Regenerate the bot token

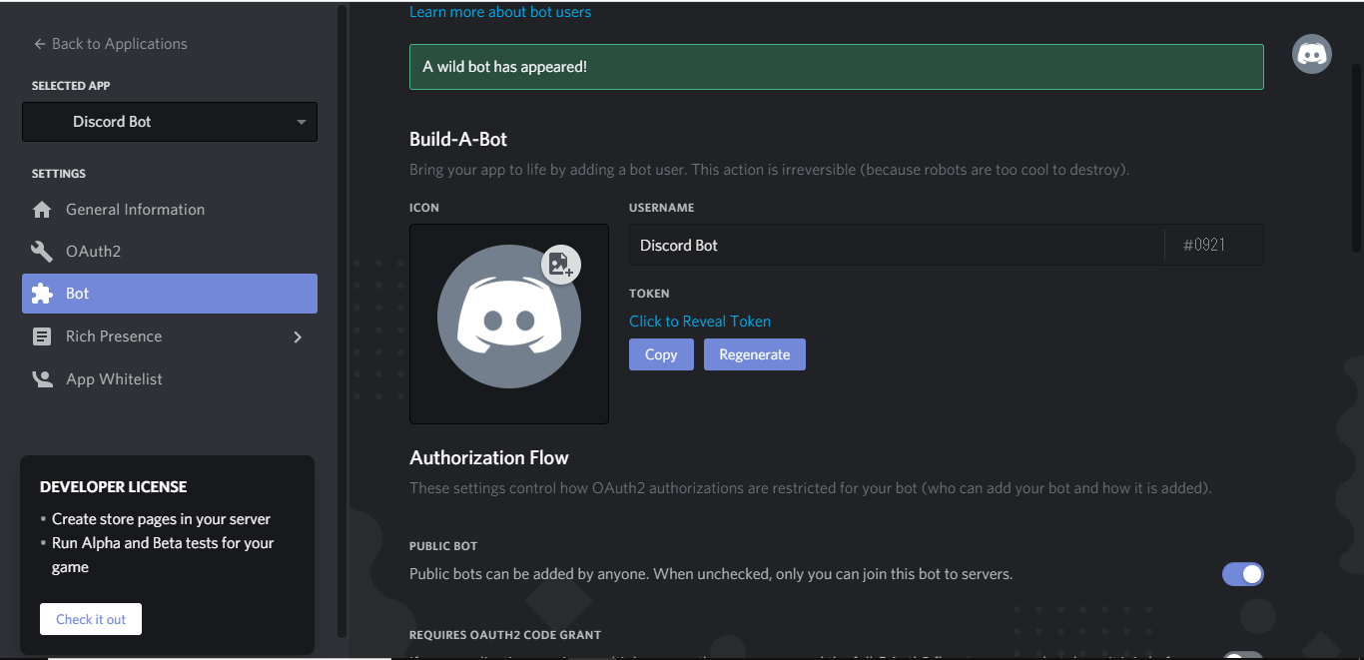755,354
